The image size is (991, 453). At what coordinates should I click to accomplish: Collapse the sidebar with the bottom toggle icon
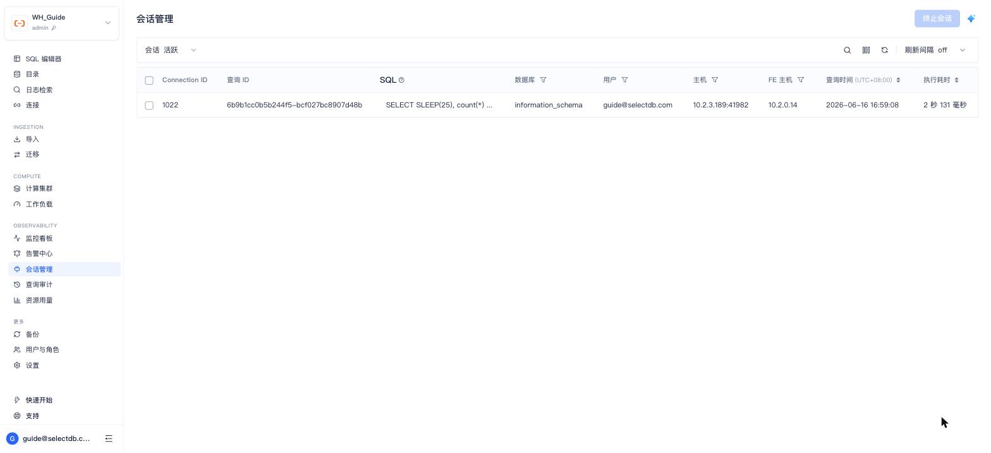[x=109, y=438]
